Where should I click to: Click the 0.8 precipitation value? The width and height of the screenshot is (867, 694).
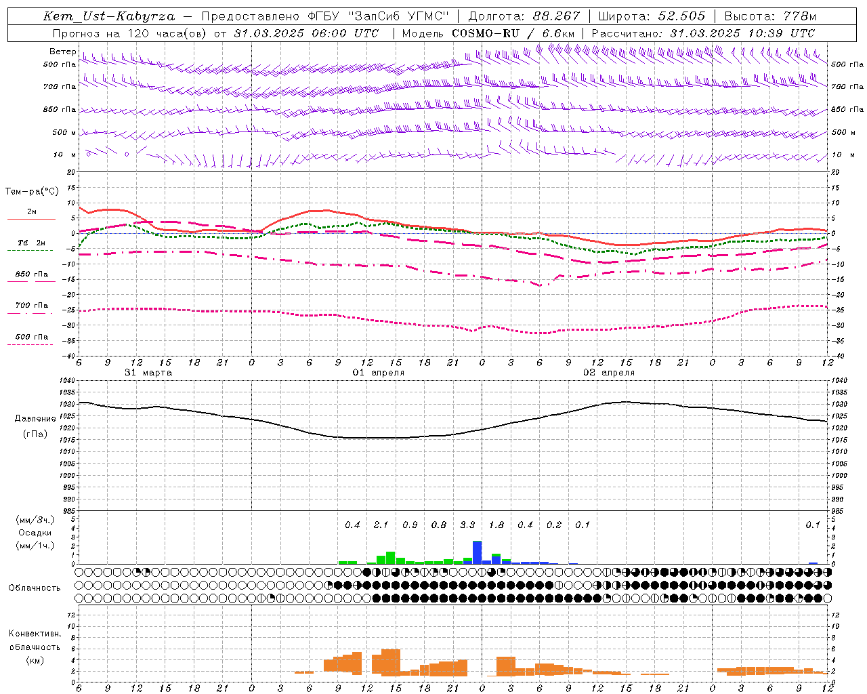click(x=439, y=525)
